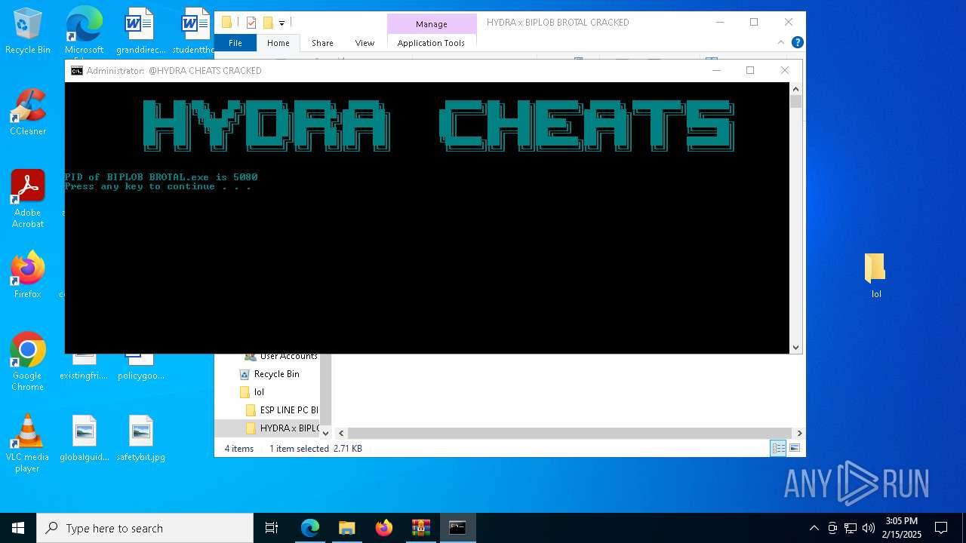The width and height of the screenshot is (966, 543).
Task: Maximize the HYDRA CHEATS console window
Action: click(x=750, y=70)
